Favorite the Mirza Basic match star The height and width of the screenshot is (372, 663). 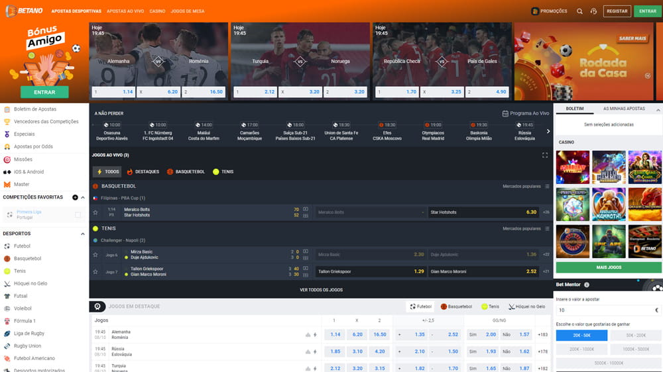95,255
